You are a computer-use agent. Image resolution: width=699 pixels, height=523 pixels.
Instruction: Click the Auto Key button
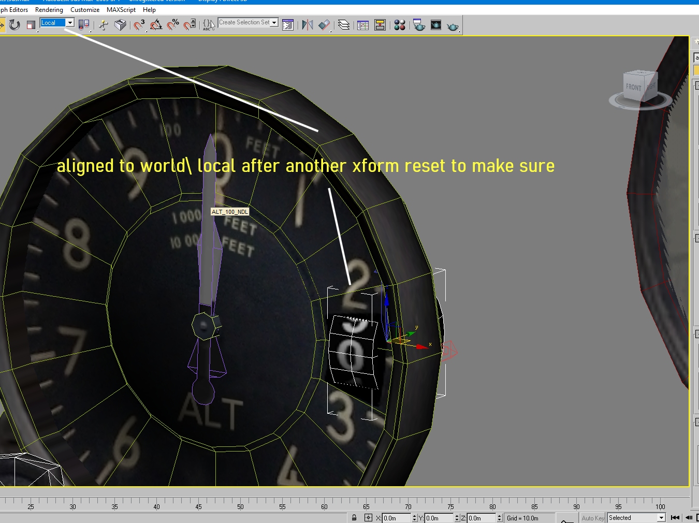[x=593, y=518]
